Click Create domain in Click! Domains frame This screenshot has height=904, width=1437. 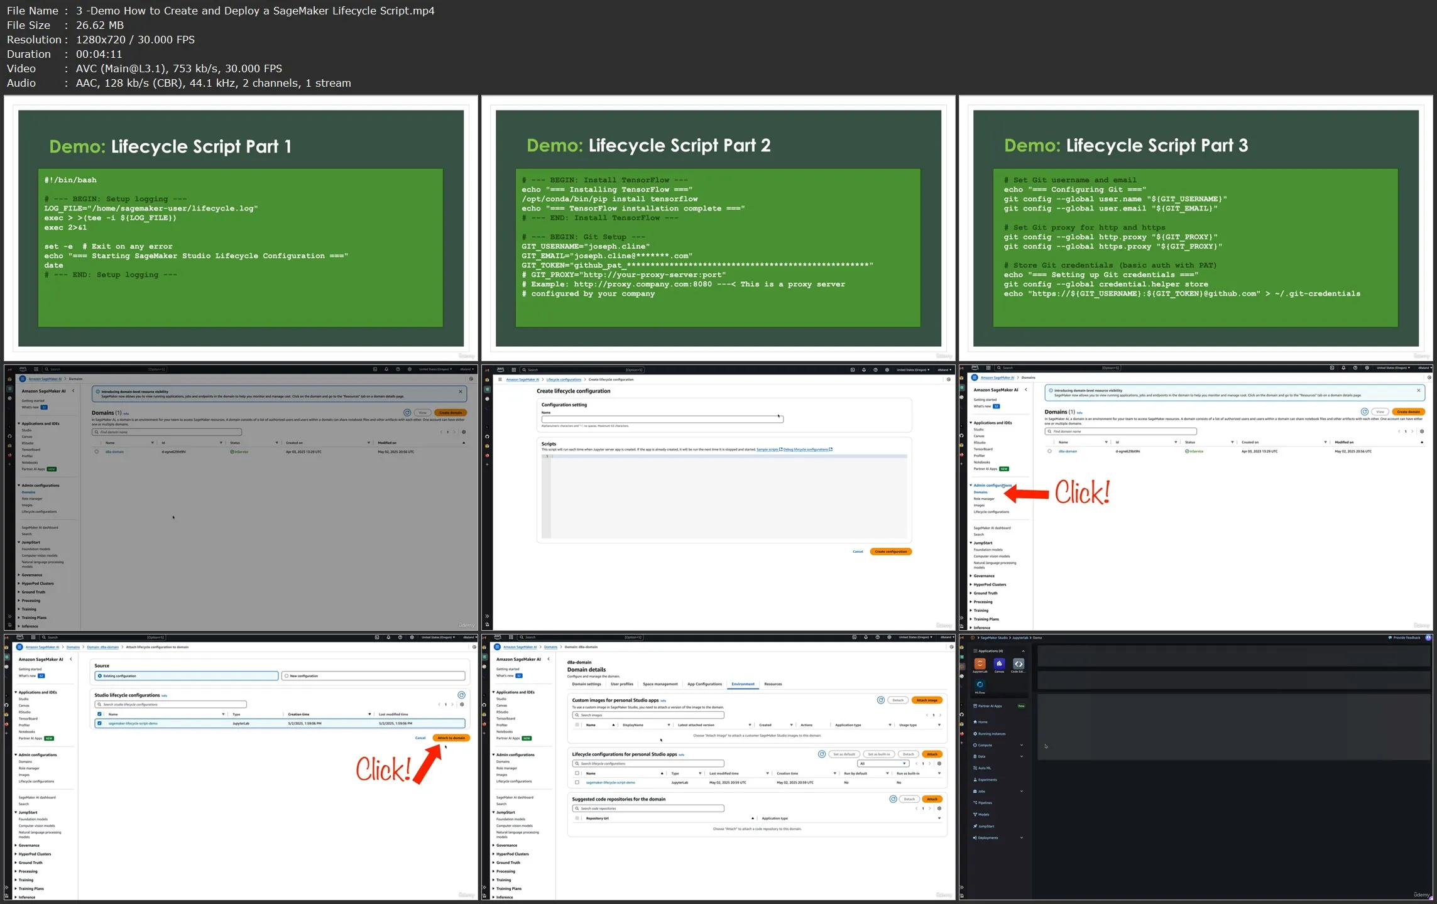1408,412
